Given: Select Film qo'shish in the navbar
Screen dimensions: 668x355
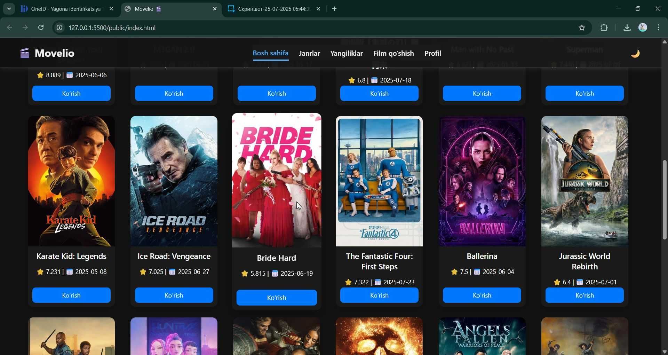Looking at the screenshot, I should click(393, 53).
